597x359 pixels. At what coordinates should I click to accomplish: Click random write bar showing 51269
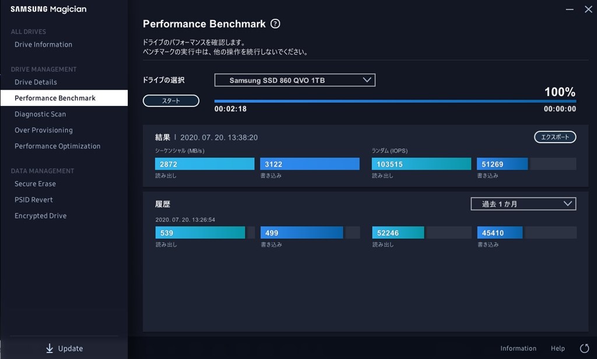coord(526,164)
